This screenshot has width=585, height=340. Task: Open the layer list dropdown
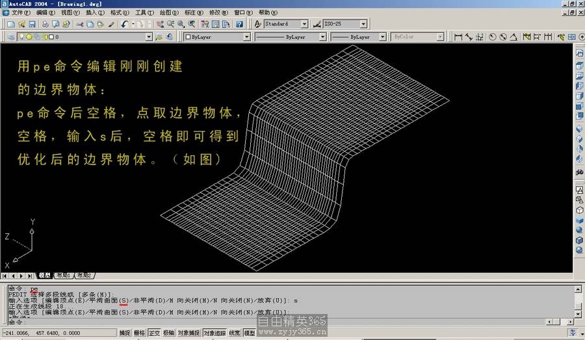coord(149,37)
